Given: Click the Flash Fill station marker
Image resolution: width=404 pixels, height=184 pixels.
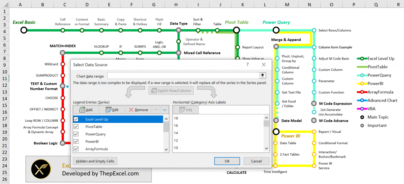Looking at the screenshot, I should click(159, 30).
